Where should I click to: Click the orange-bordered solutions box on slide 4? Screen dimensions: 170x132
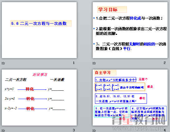120,87
